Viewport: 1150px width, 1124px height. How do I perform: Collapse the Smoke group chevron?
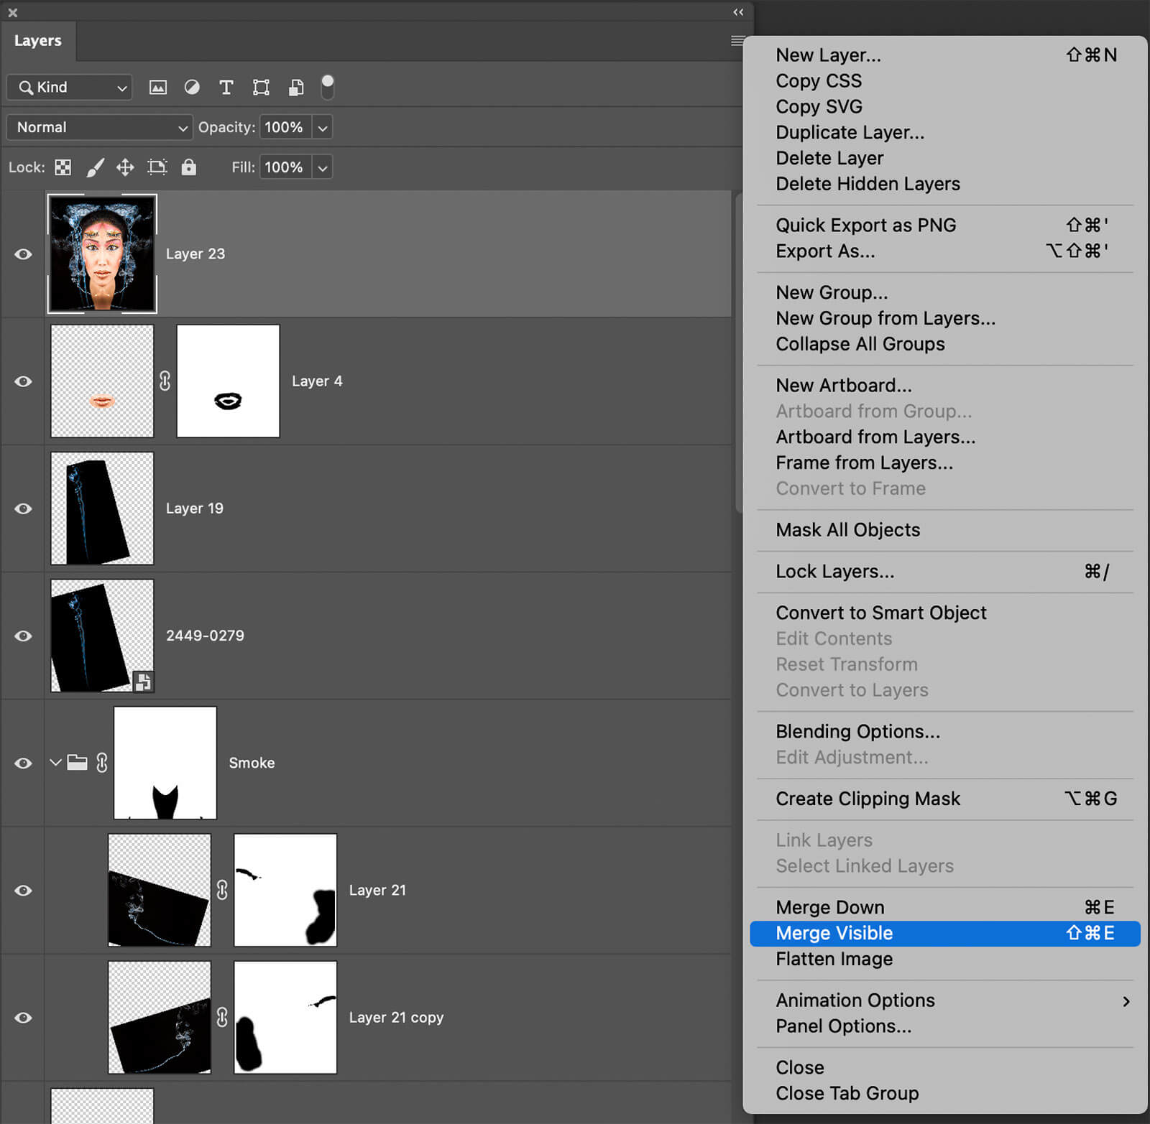pos(55,762)
